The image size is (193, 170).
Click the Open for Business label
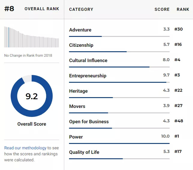[89, 121]
